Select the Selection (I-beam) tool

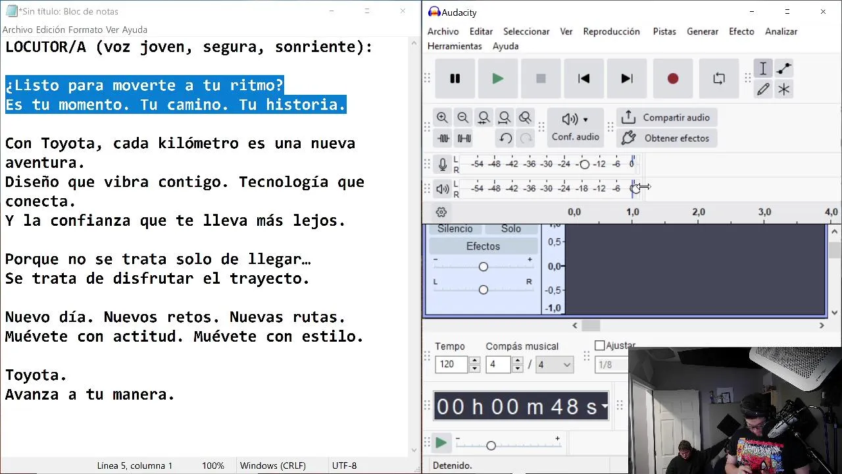click(763, 68)
